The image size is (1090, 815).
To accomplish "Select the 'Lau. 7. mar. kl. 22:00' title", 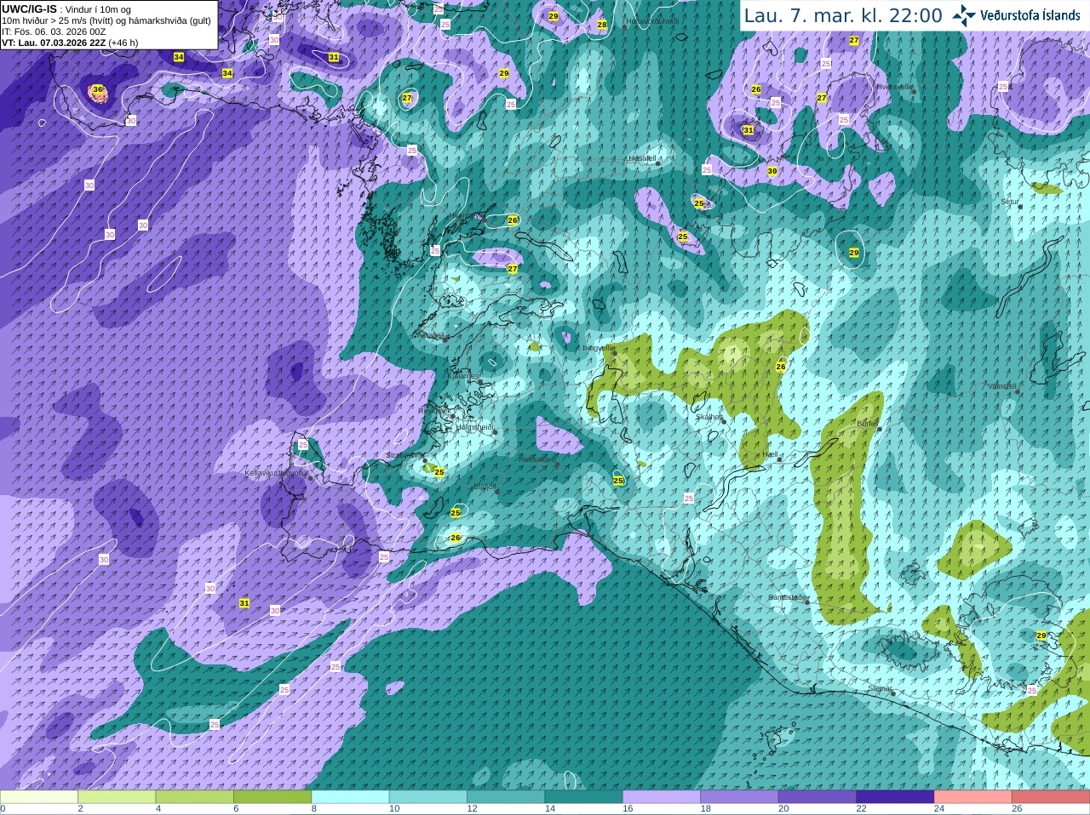I will [843, 15].
